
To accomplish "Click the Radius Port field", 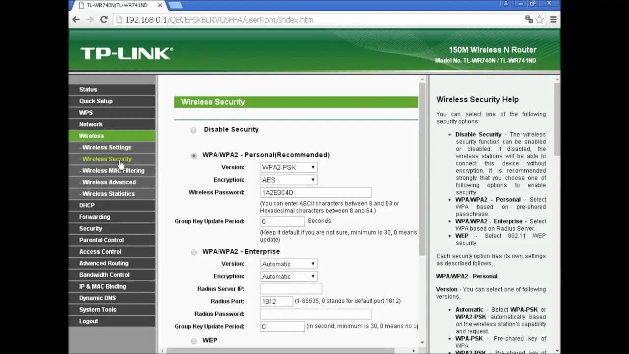I will (x=276, y=301).
